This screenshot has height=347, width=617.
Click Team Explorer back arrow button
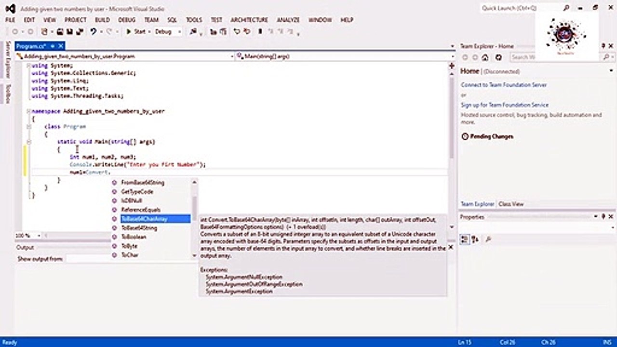coord(465,57)
